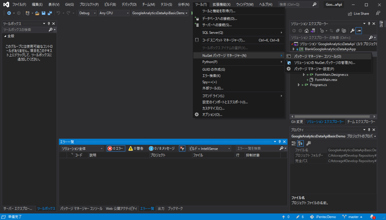Viewport: 386px width, 220px height.
Task: Click the Save disk icon
Action: click(44, 13)
